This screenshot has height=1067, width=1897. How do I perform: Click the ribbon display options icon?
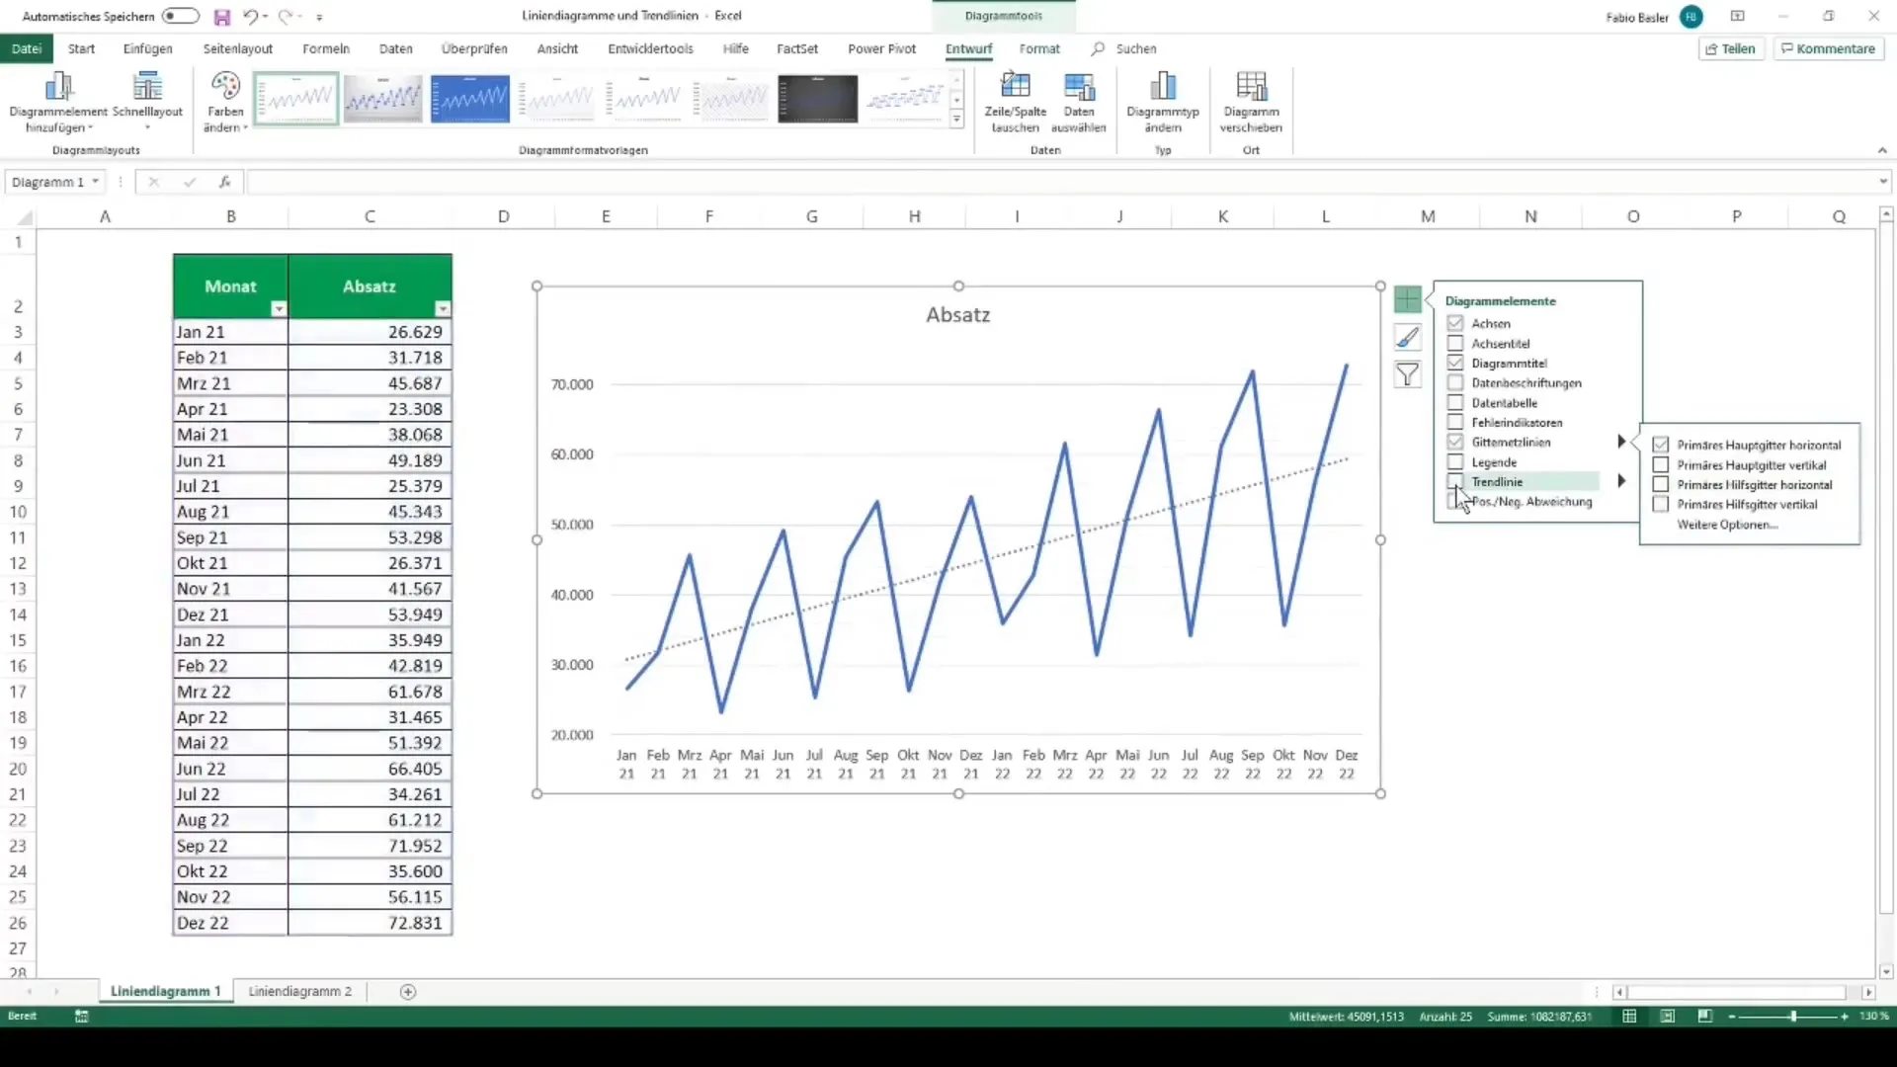point(1737,17)
